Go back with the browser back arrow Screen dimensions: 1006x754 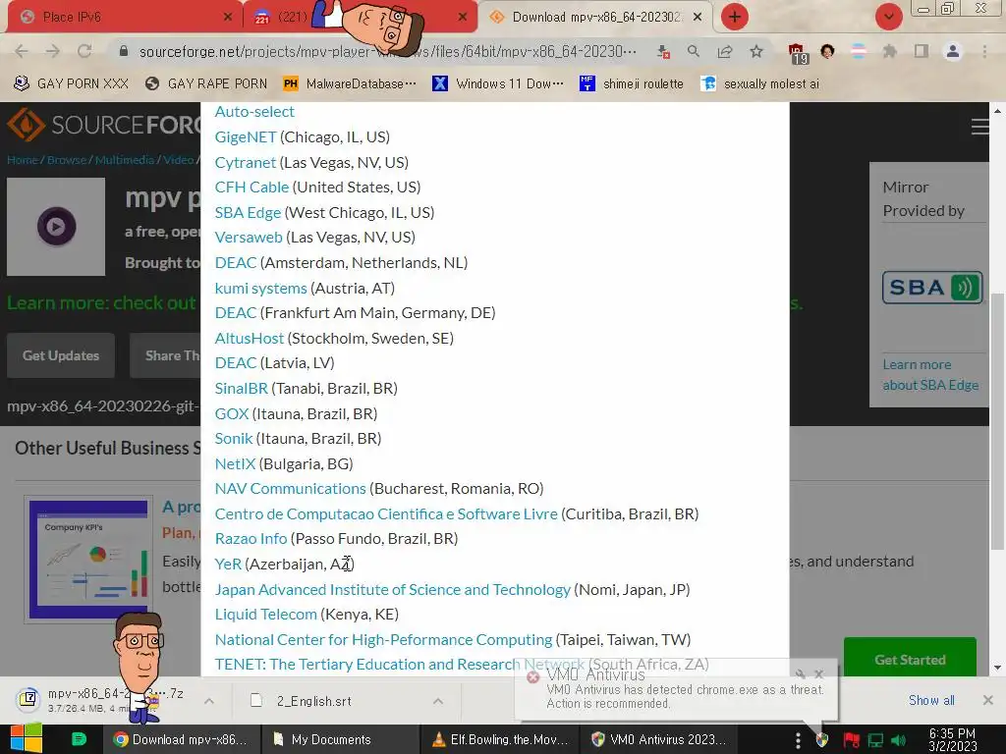22,51
